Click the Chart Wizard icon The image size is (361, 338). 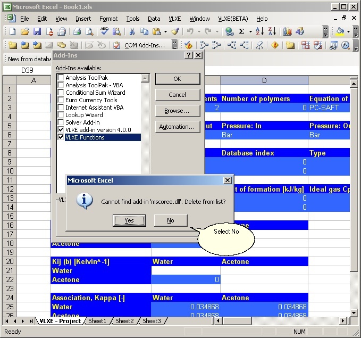[x=287, y=31]
